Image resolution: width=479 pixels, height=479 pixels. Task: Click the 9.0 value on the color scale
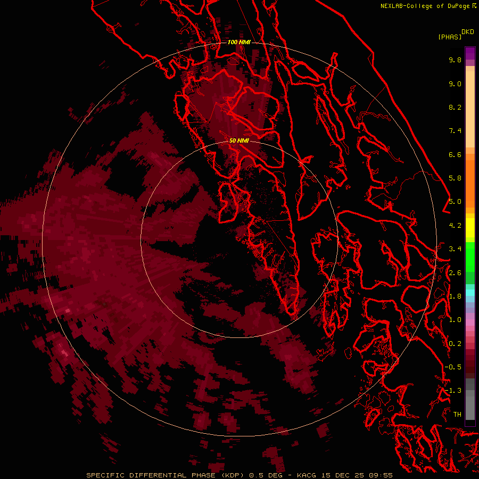point(455,84)
